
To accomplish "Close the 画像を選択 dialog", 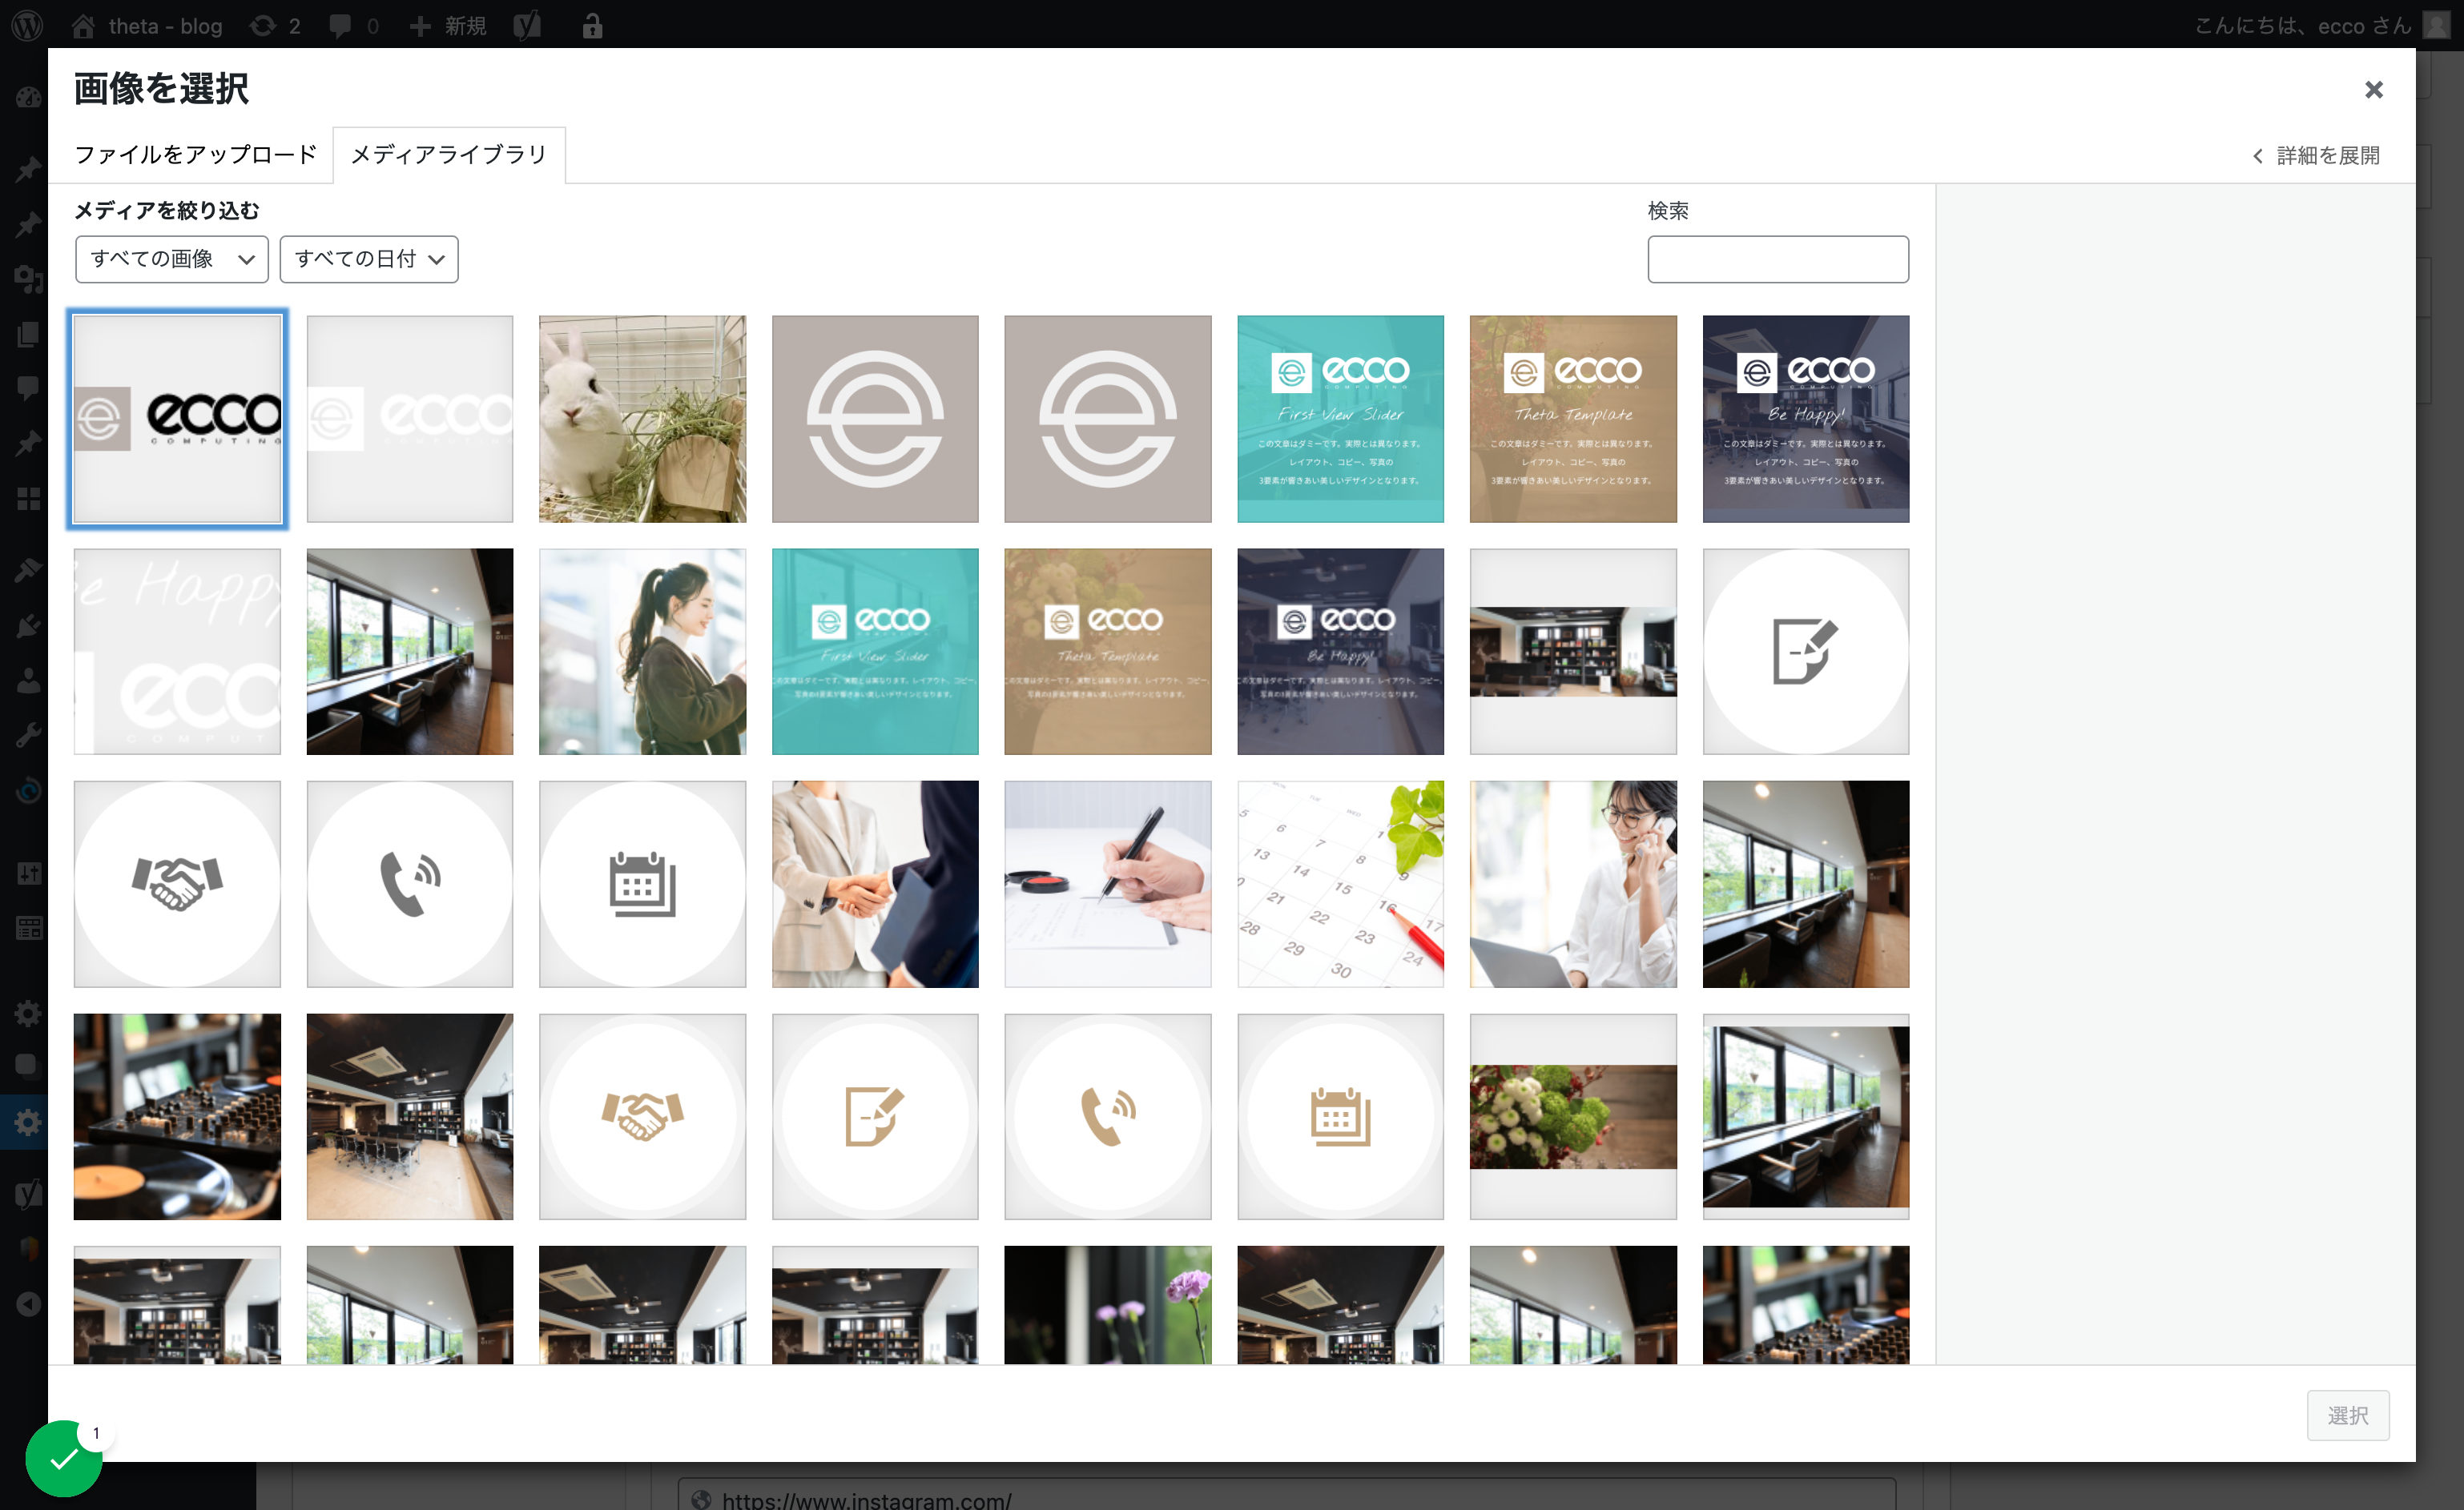I will (x=2373, y=90).
